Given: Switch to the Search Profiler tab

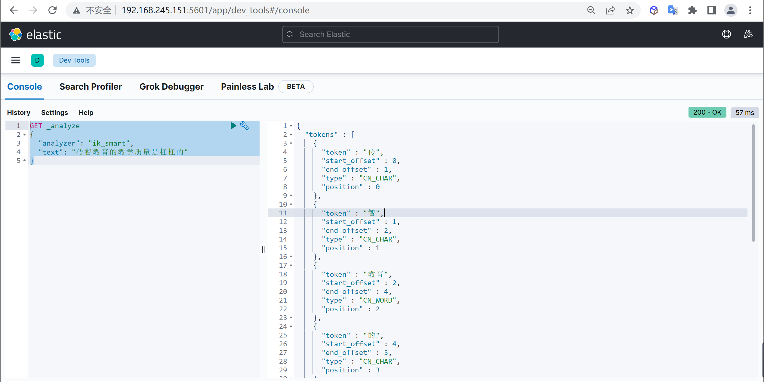Looking at the screenshot, I should click(91, 87).
